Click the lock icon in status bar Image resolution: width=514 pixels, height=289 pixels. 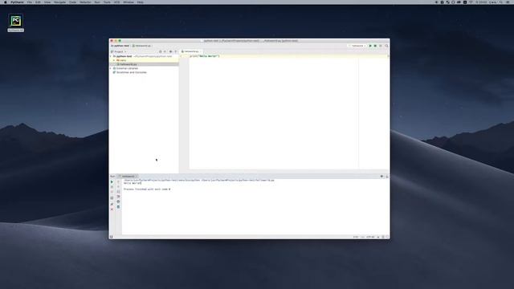click(378, 237)
